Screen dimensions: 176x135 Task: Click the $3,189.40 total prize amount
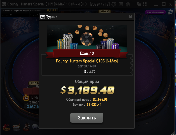87,90
